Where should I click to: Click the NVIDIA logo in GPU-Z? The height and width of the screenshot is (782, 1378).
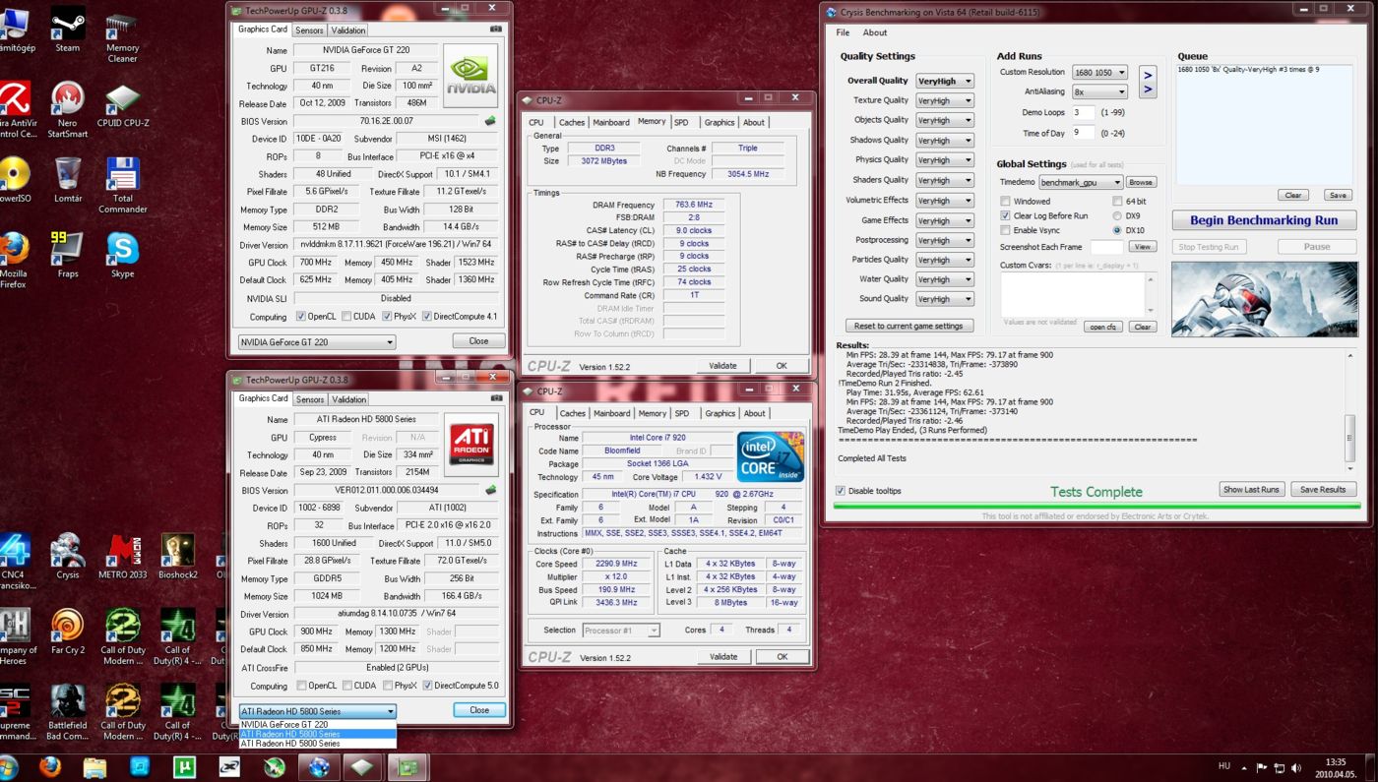coord(471,75)
